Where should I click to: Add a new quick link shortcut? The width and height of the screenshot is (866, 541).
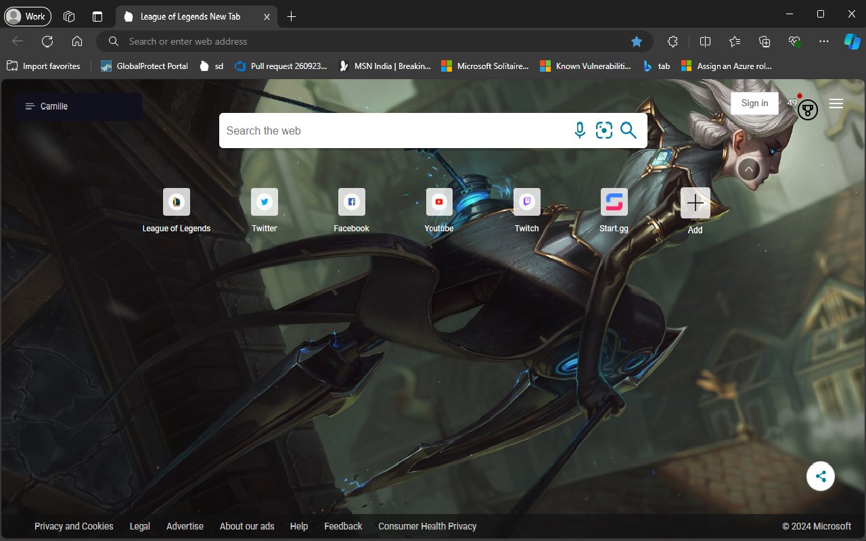[696, 211]
